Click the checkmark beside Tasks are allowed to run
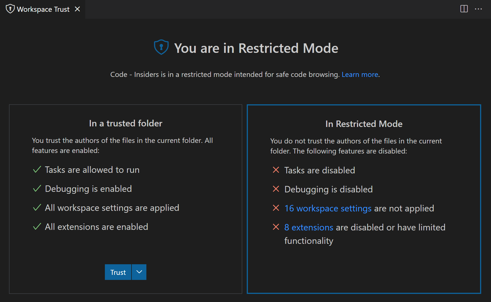The image size is (491, 302). click(x=37, y=169)
